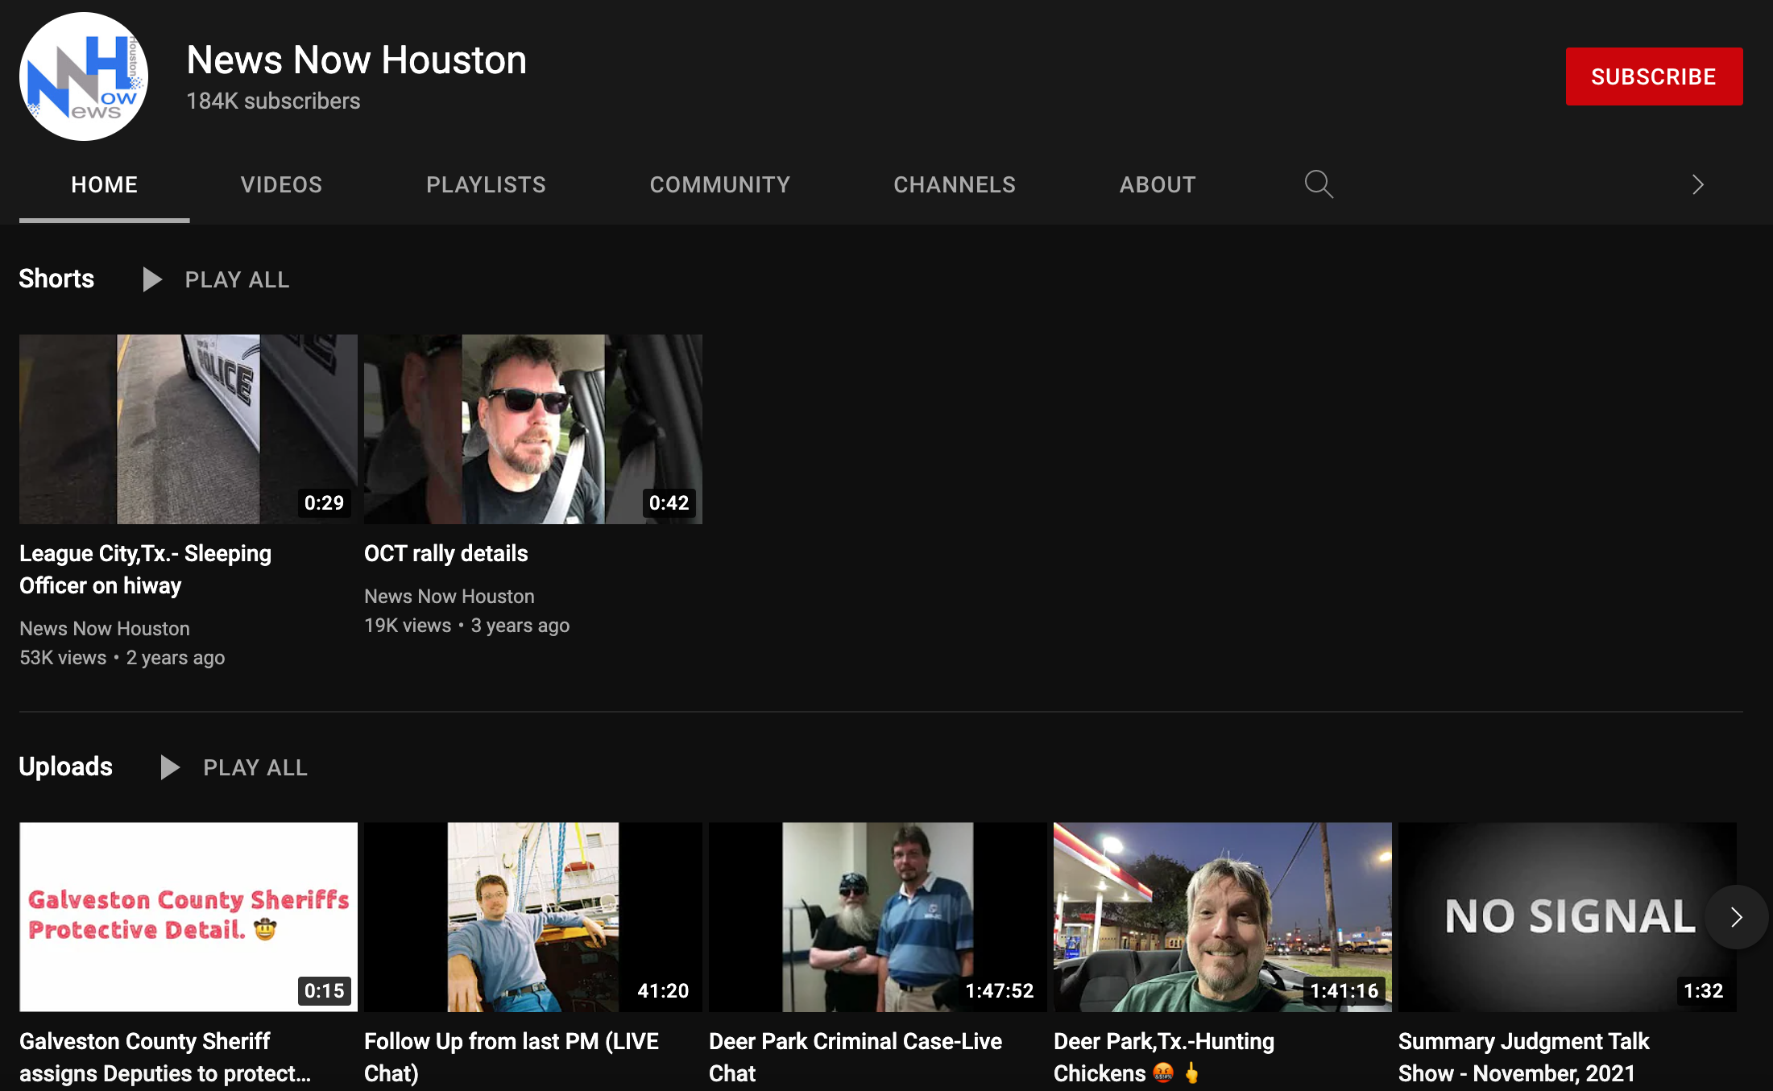Click the Shorts play triangle icon
Screen dimensions: 1773x1091
pyautogui.click(x=151, y=279)
